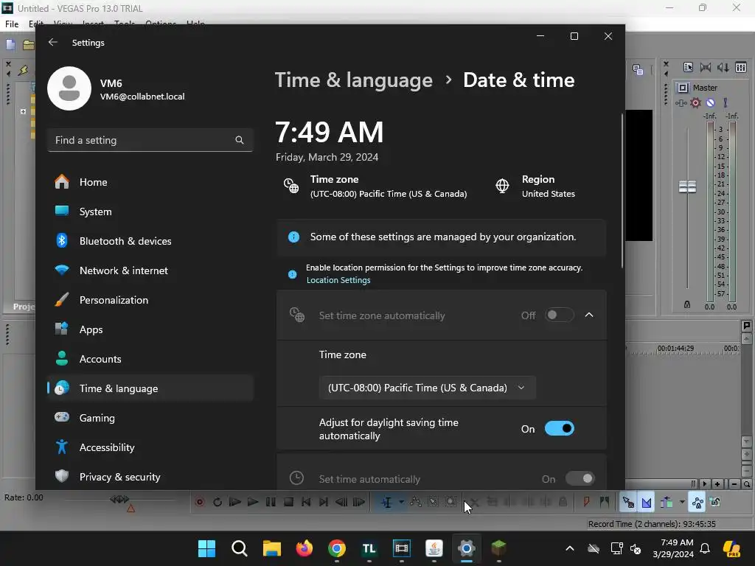This screenshot has width=755, height=566.
Task: Open the Auto Ripple dropdown arrow in VEGAS
Action: [x=682, y=502]
